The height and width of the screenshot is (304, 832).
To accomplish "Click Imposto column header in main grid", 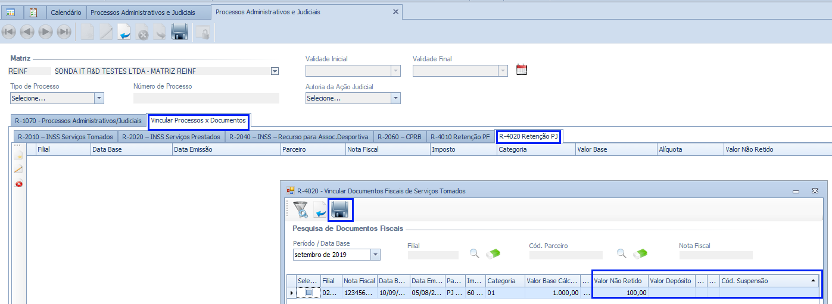I will (x=463, y=149).
